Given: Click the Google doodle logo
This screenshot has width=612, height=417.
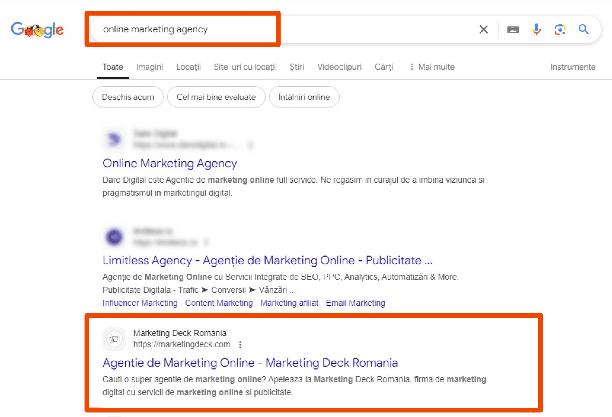Looking at the screenshot, I should coord(37,30).
